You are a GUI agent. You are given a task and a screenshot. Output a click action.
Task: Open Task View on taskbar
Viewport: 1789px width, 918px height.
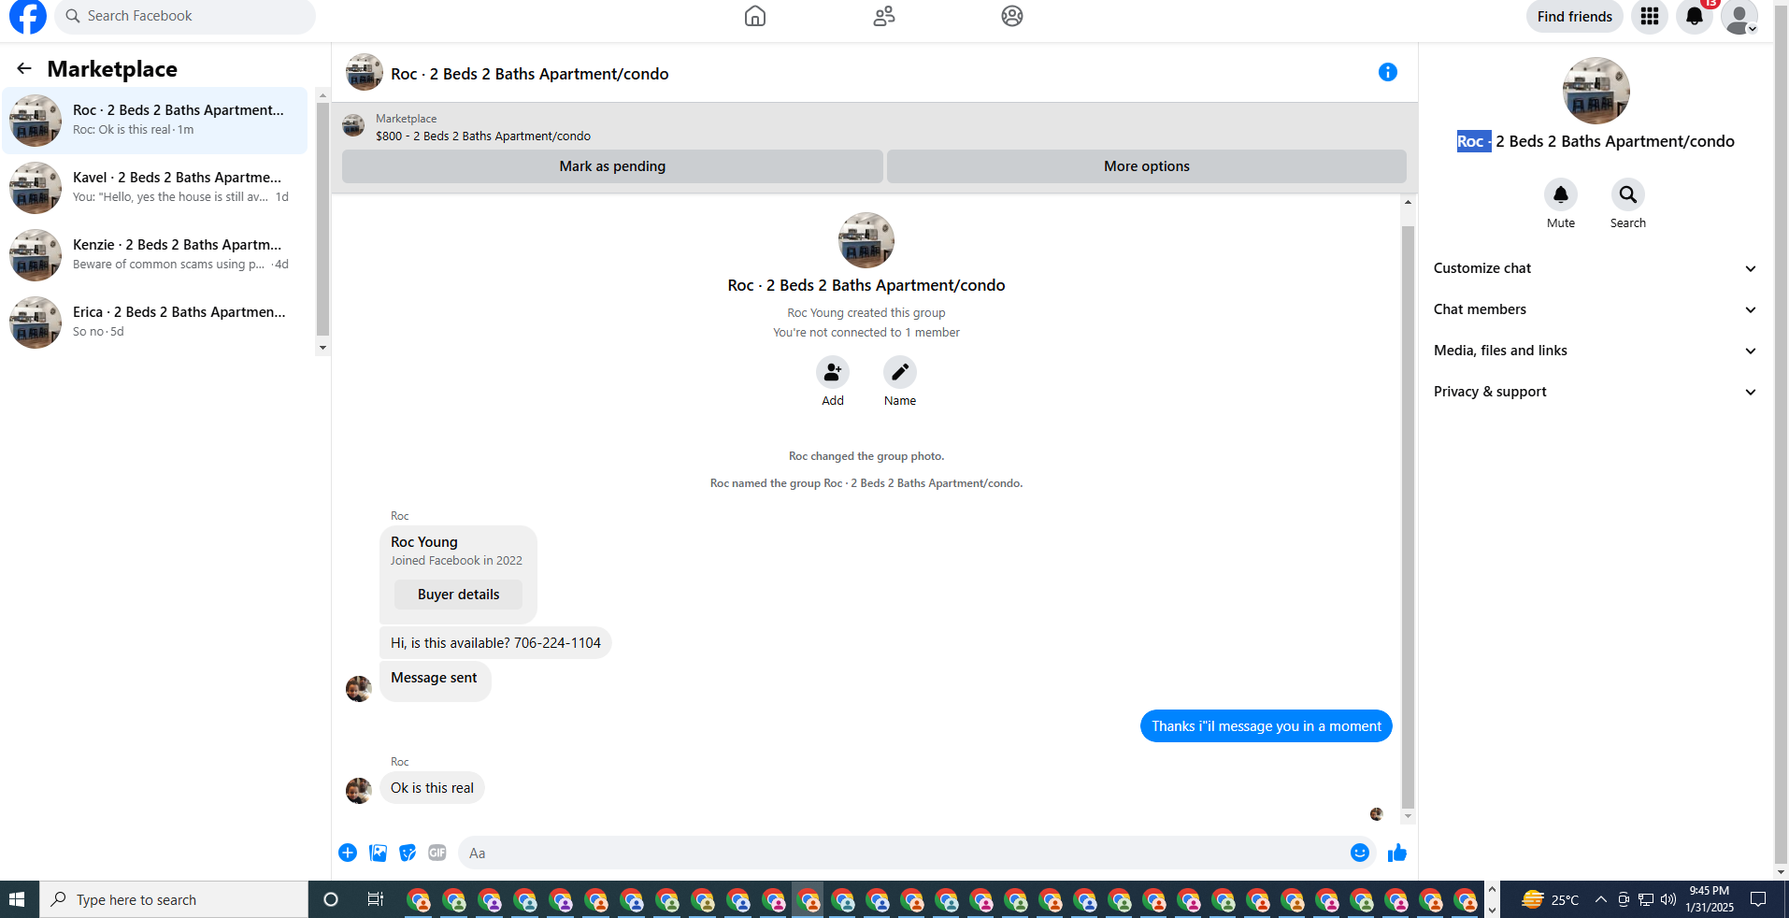click(375, 899)
